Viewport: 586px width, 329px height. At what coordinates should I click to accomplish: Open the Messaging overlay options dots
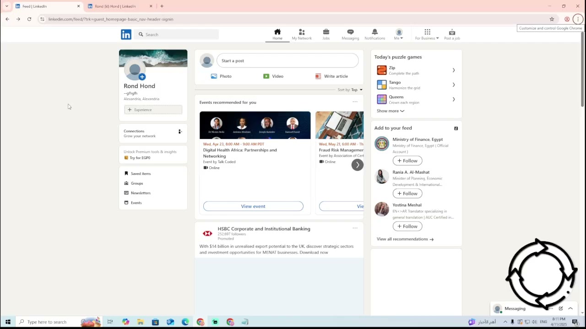[x=551, y=308]
